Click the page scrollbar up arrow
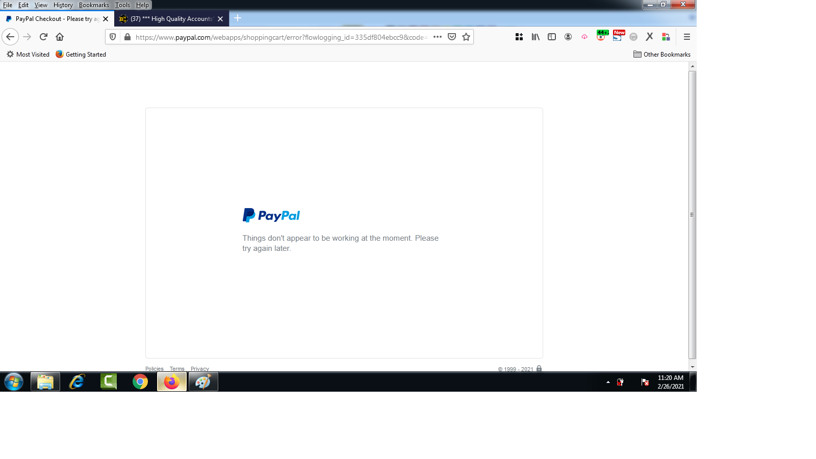The width and height of the screenshot is (816, 459). (x=692, y=66)
